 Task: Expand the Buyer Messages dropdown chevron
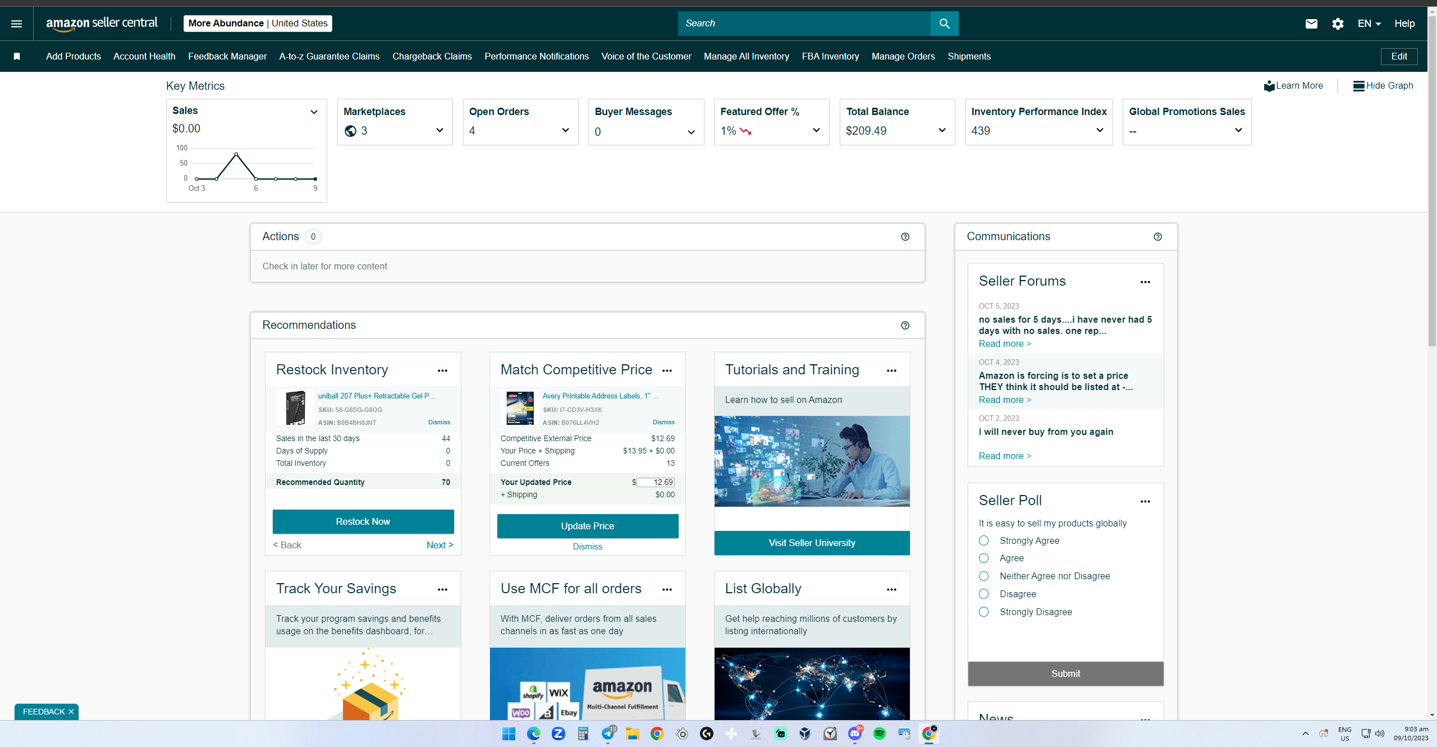pos(691,132)
